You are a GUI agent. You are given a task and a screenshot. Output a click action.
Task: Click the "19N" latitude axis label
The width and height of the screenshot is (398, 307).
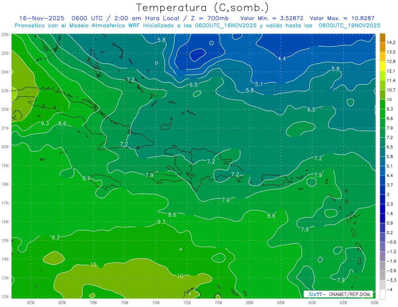(x=5, y=166)
